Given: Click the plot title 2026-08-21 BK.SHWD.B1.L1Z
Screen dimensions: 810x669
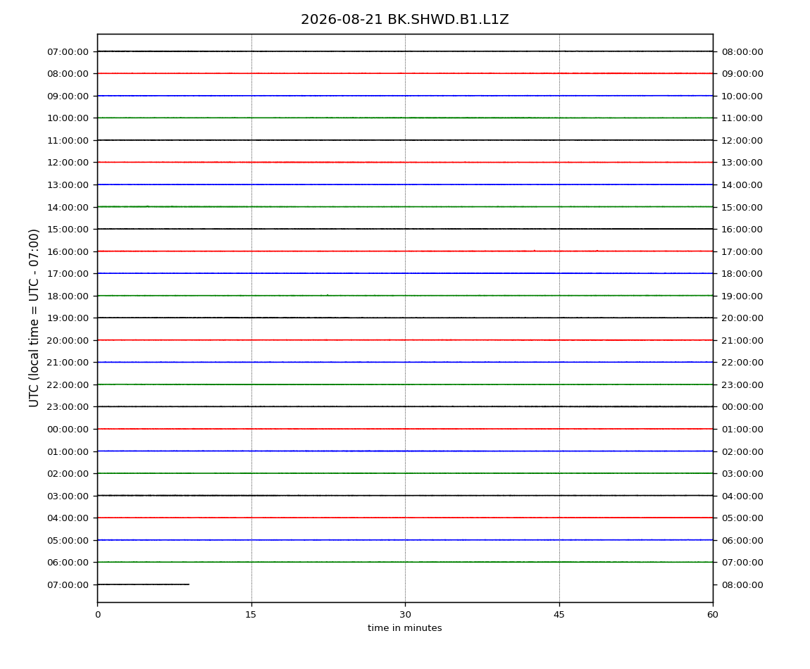Looking at the screenshot, I should 404,20.
